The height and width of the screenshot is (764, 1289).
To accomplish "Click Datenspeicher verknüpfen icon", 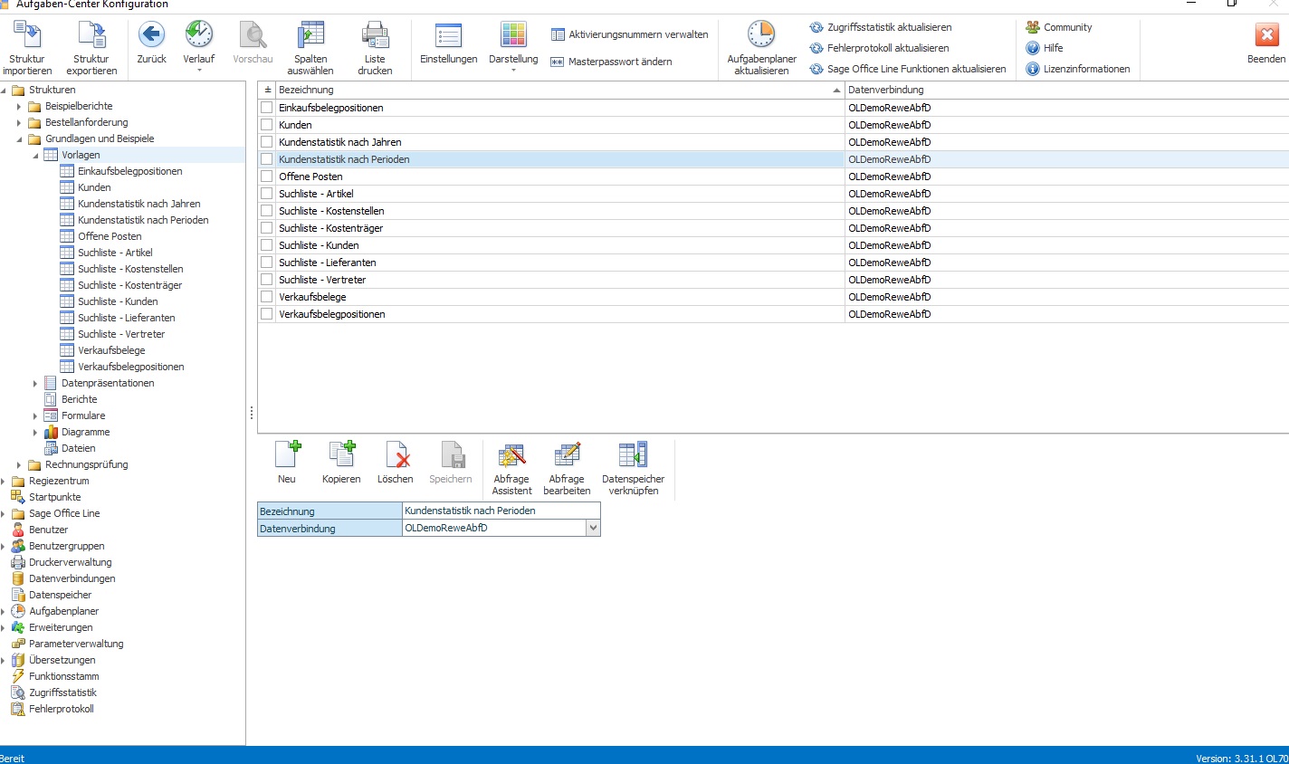I will tap(633, 454).
